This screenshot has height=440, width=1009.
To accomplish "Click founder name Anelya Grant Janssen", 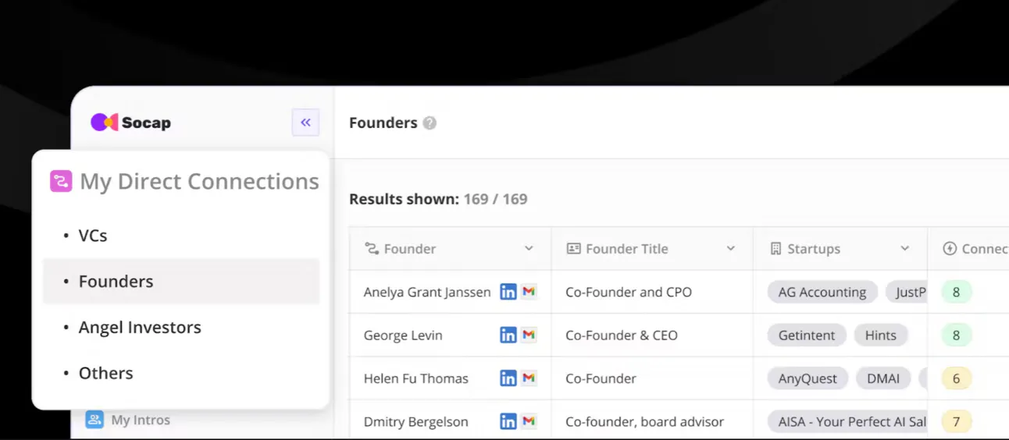I will (x=427, y=293).
